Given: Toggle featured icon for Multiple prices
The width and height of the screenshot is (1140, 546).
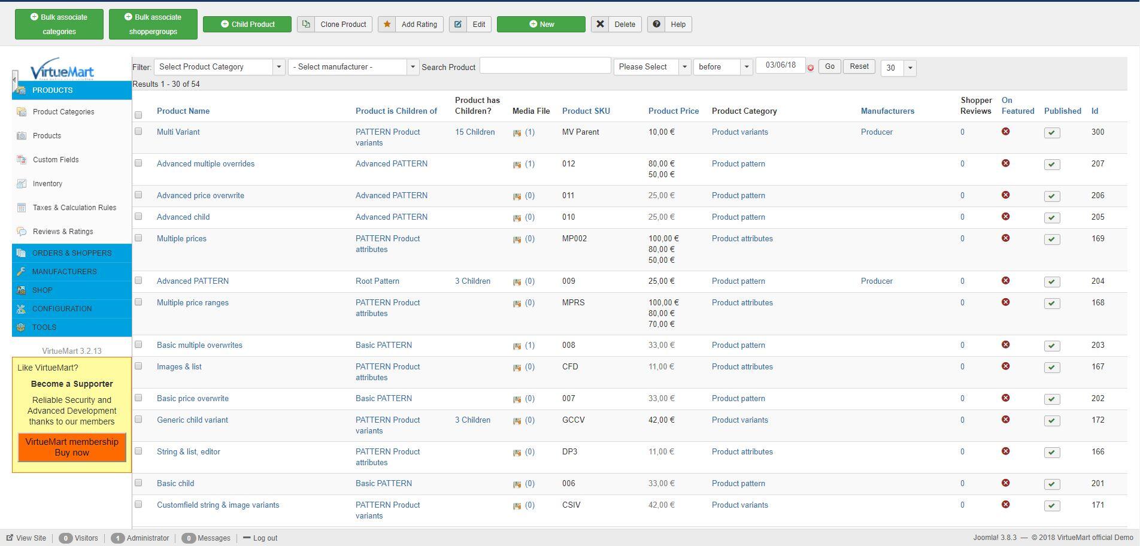Looking at the screenshot, I should point(1006,238).
